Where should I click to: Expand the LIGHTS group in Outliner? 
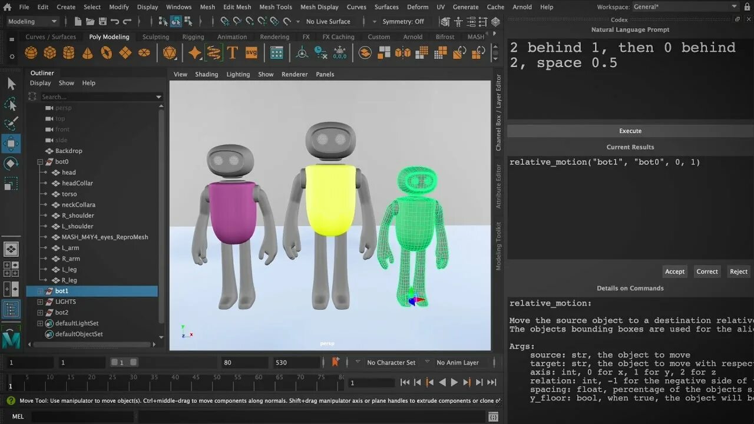point(40,302)
